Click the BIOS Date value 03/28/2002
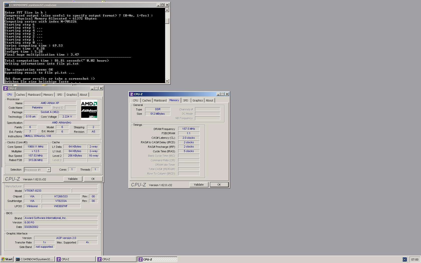 coord(61,227)
